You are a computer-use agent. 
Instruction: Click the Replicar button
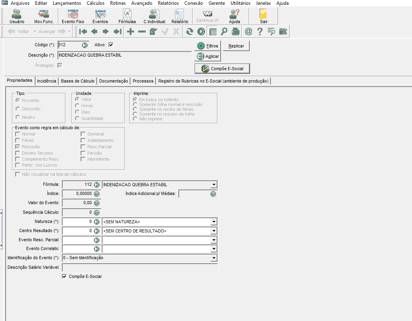pos(236,46)
